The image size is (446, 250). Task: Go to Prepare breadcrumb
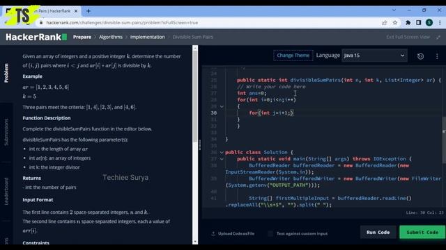coord(82,37)
